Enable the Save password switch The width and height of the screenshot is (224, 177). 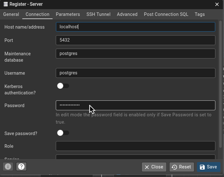coord(63,133)
